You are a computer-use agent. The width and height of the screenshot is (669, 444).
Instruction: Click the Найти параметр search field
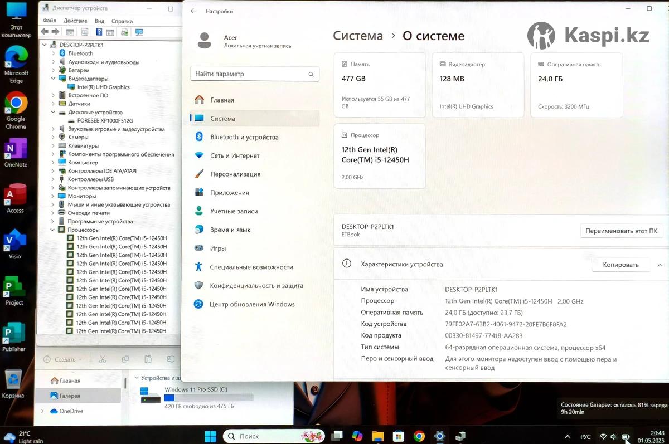click(255, 74)
